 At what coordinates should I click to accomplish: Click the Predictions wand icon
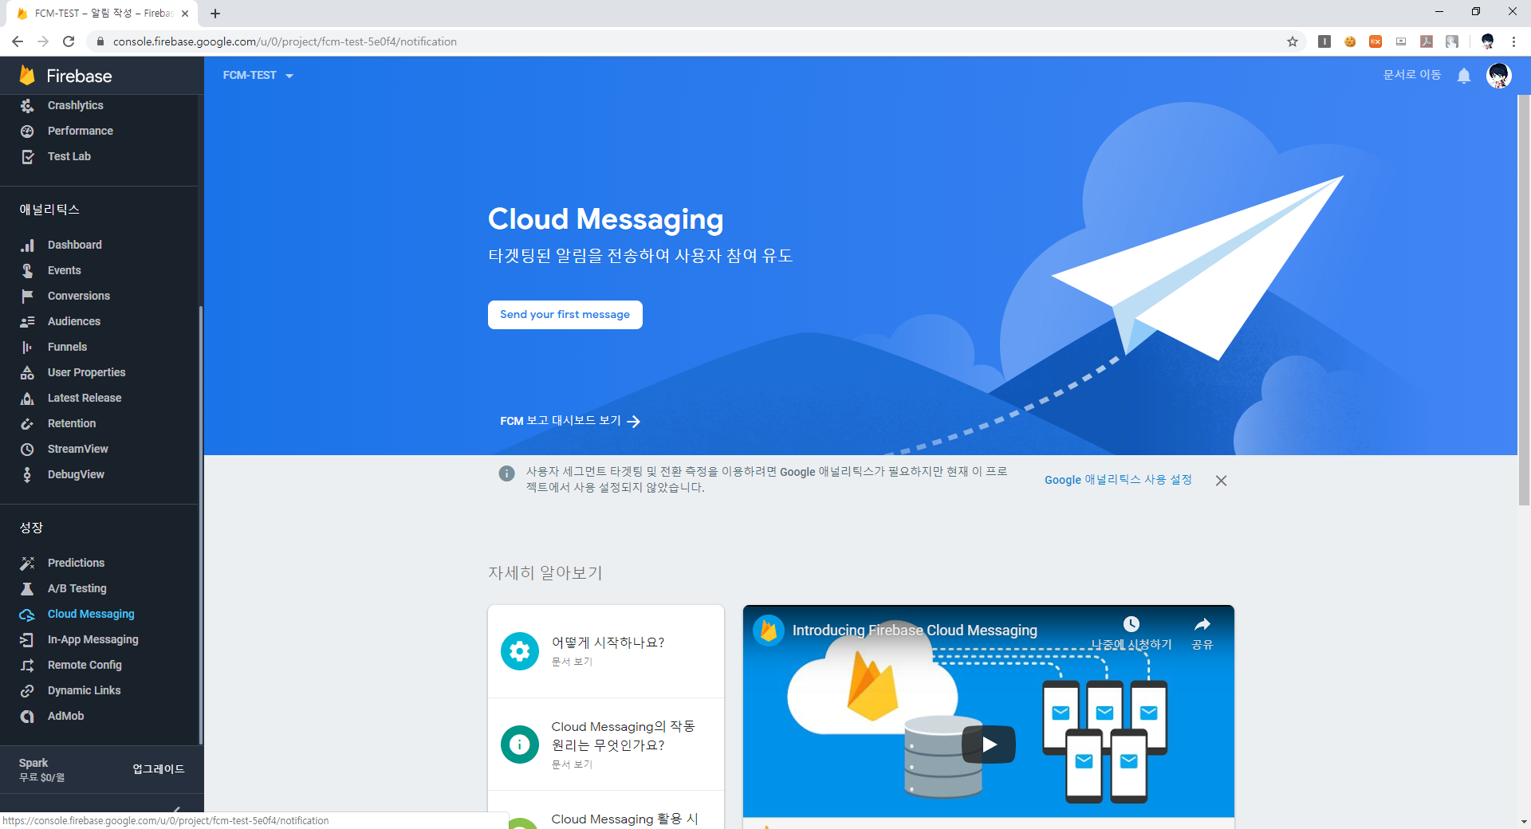click(27, 563)
